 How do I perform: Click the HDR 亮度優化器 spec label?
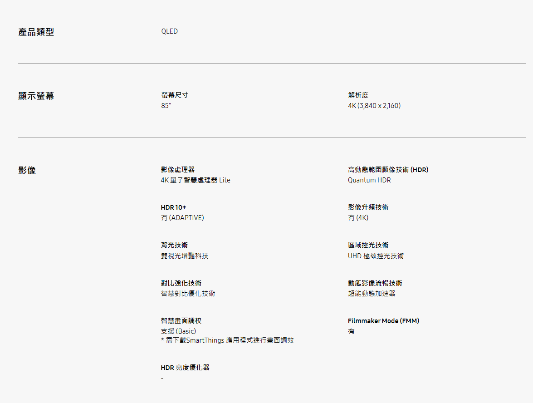185,368
